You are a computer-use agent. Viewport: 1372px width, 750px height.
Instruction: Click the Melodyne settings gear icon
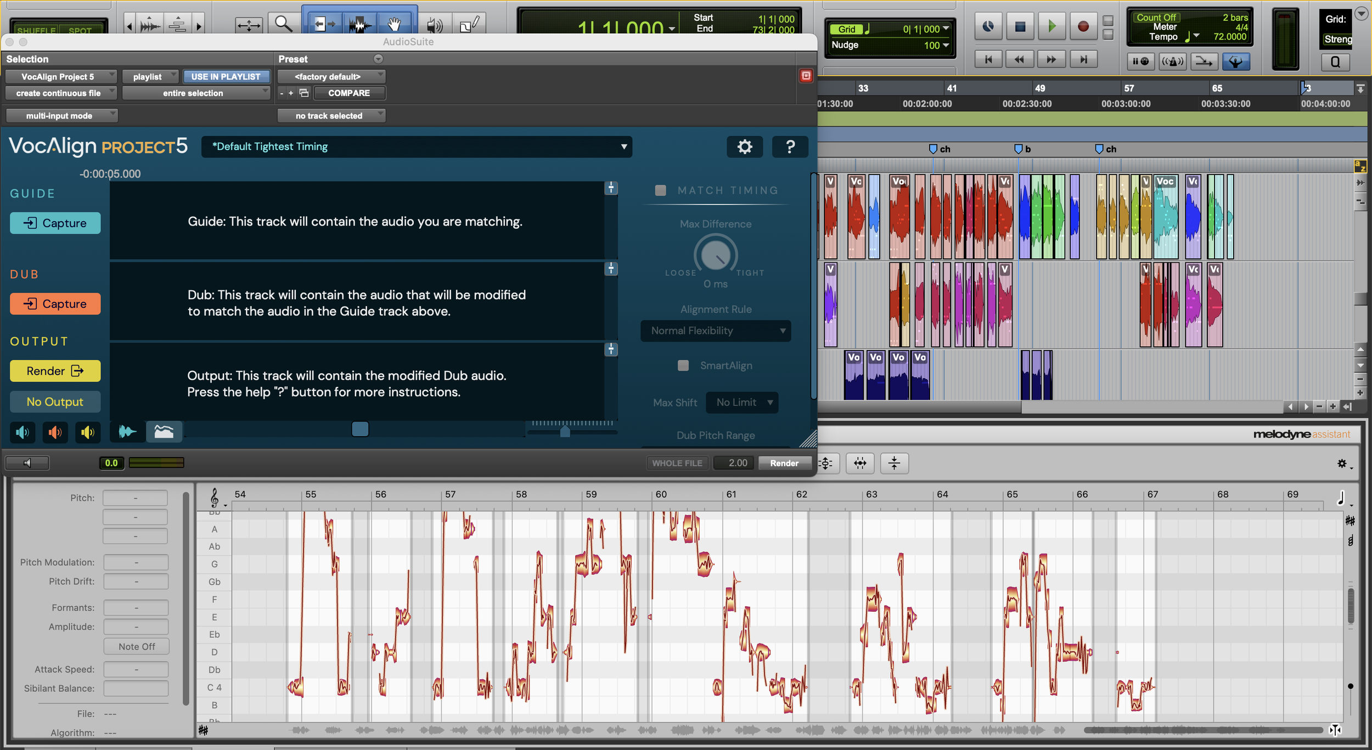pos(1342,464)
